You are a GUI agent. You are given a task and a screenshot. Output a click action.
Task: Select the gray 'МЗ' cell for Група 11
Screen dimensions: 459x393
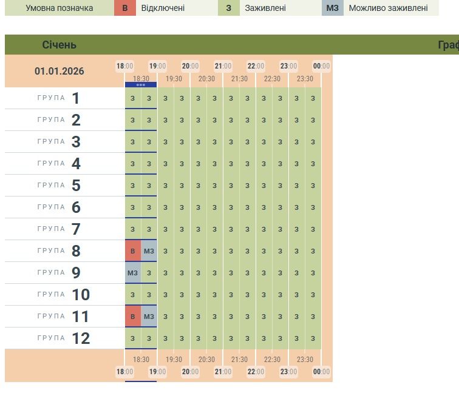[149, 316]
